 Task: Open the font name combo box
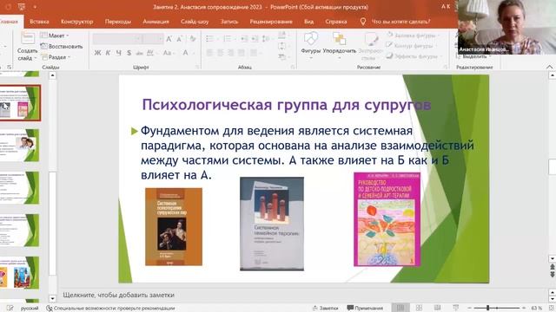point(117,39)
